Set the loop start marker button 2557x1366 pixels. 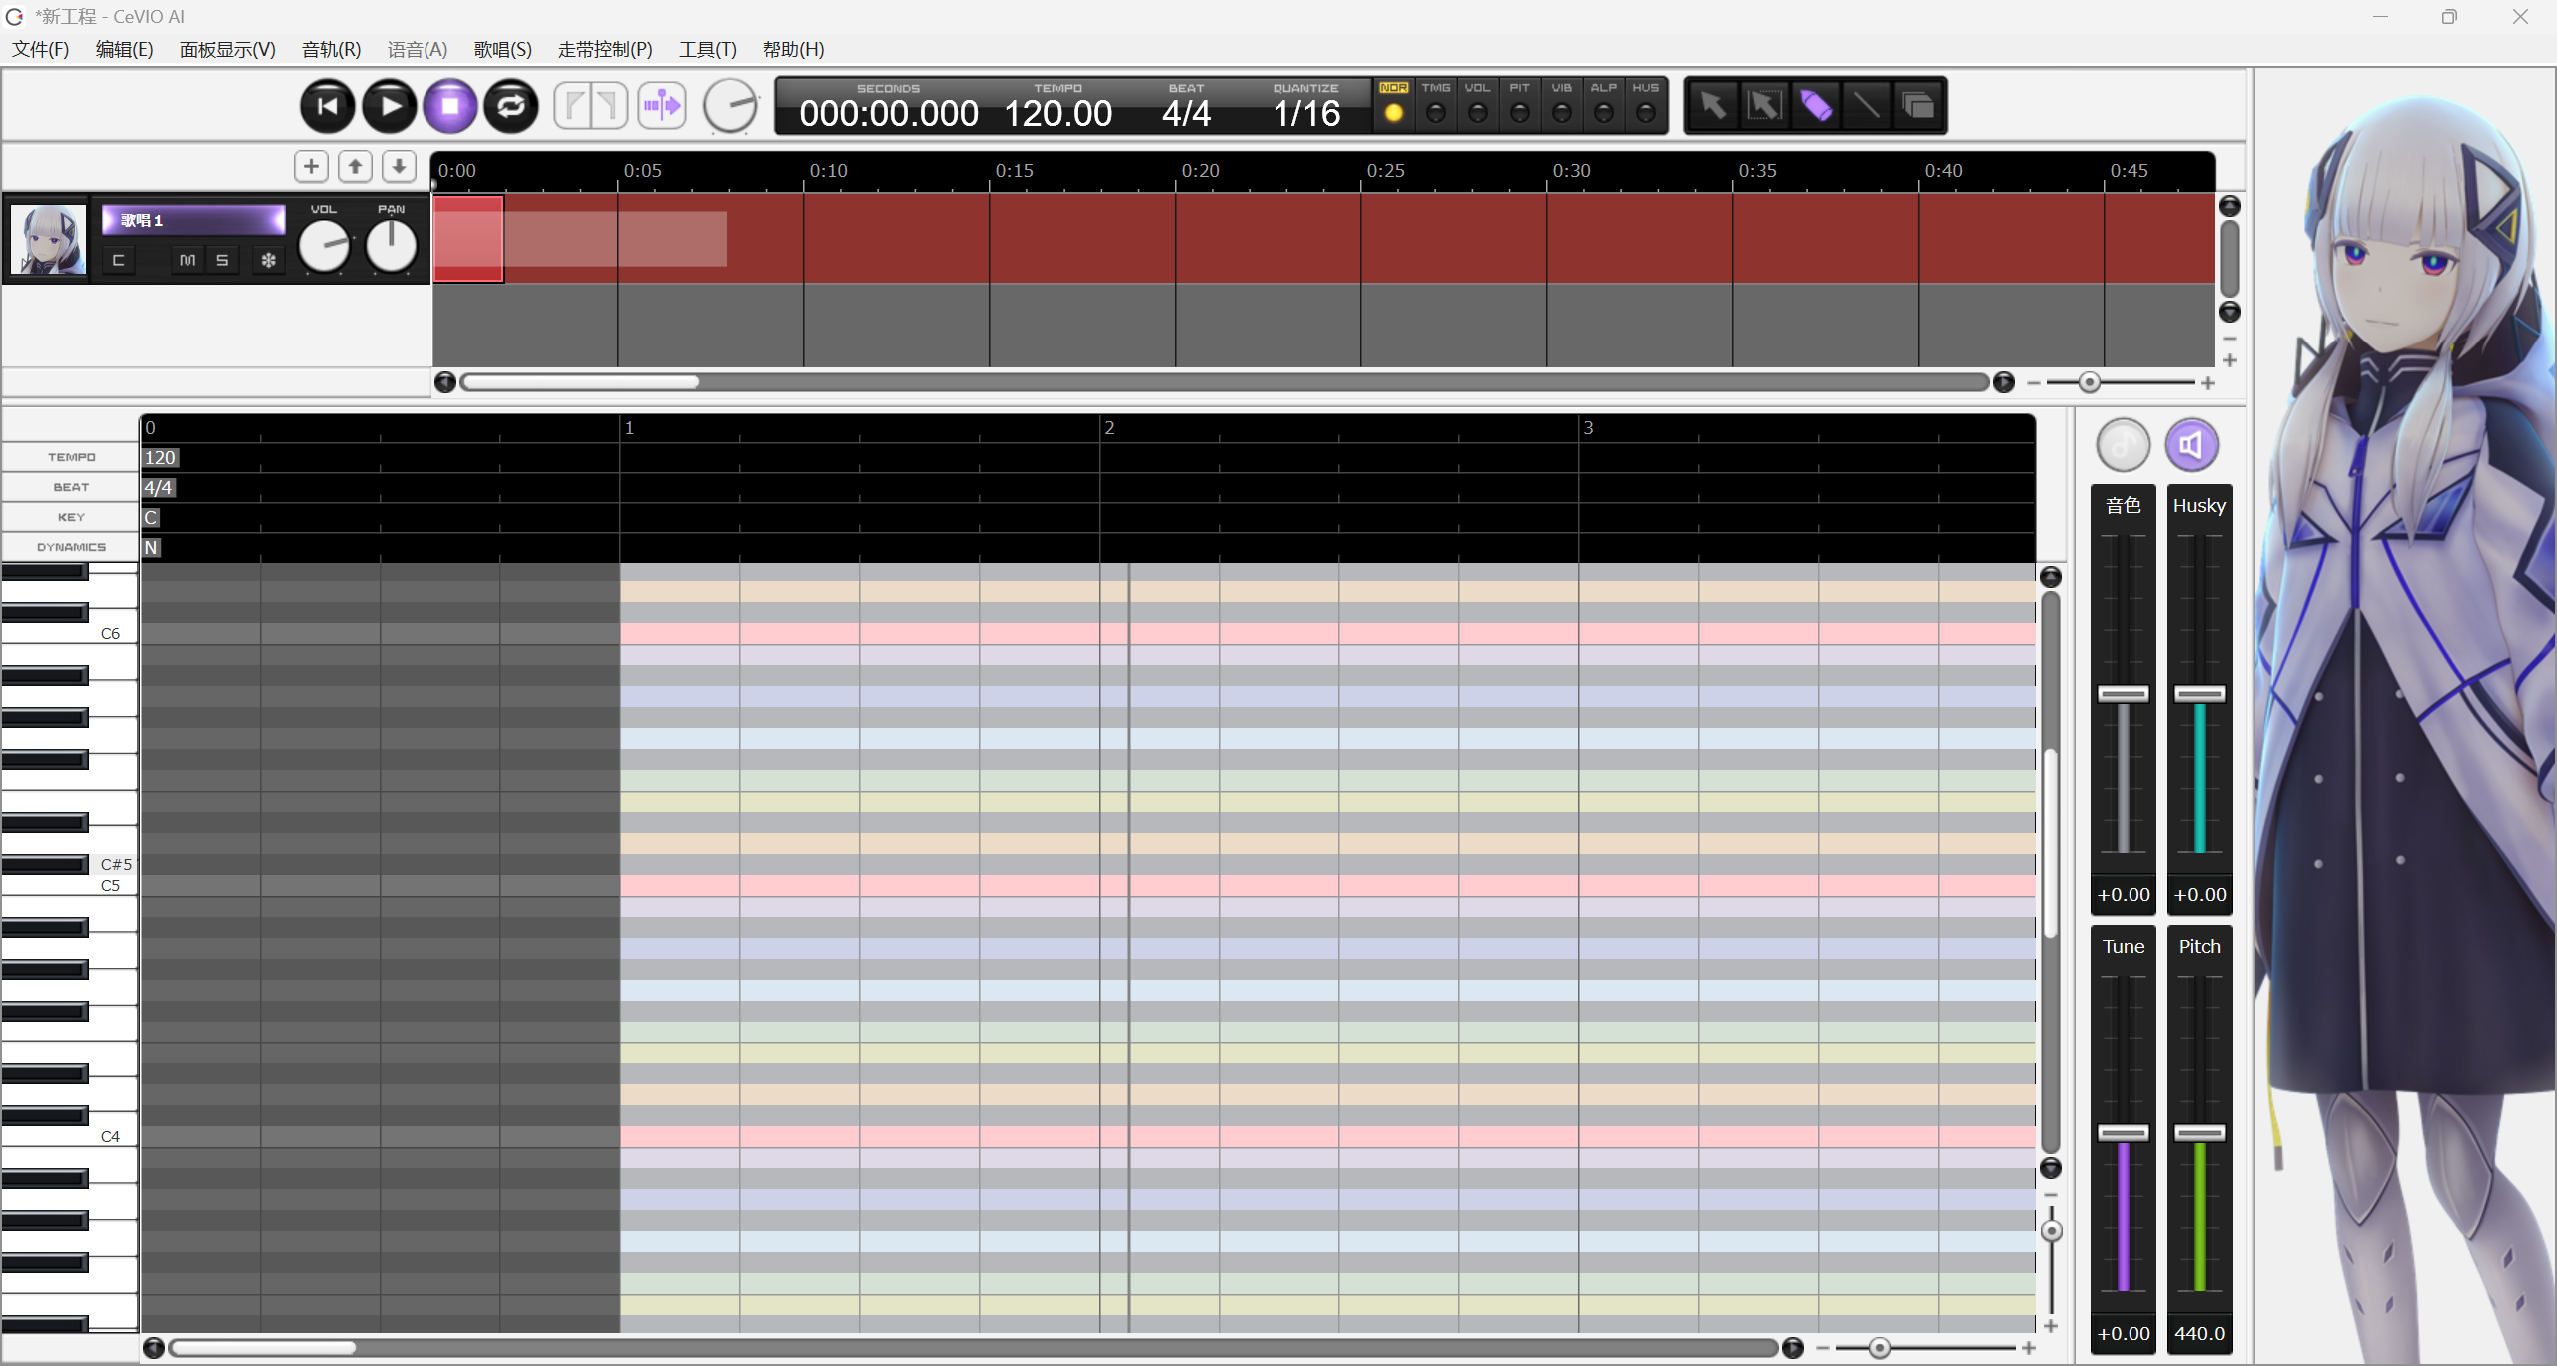pyautogui.click(x=573, y=106)
